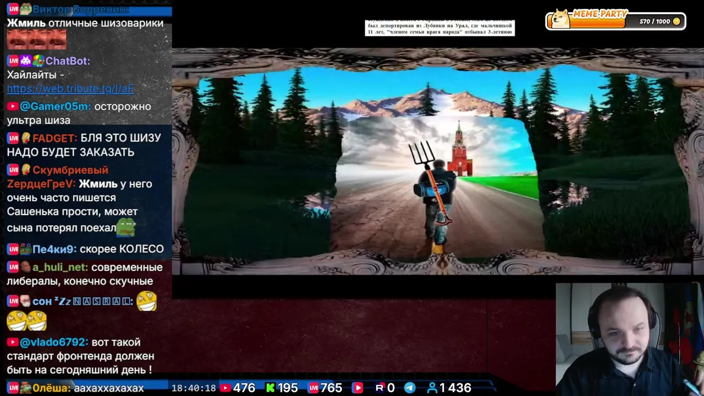The width and height of the screenshot is (704, 396).
Task: Click grinning emoji after сон Zz NASRAL name
Action: pyautogui.click(x=147, y=301)
